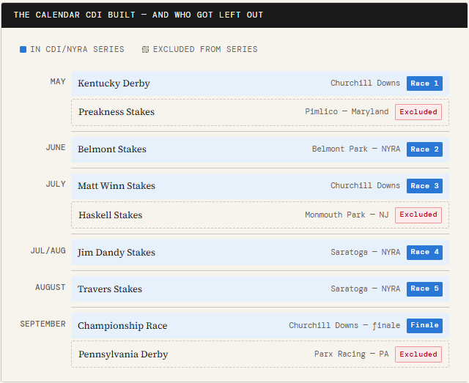Click the 'AUGUST' month label
Screen dimensions: 469x383
tap(51, 287)
